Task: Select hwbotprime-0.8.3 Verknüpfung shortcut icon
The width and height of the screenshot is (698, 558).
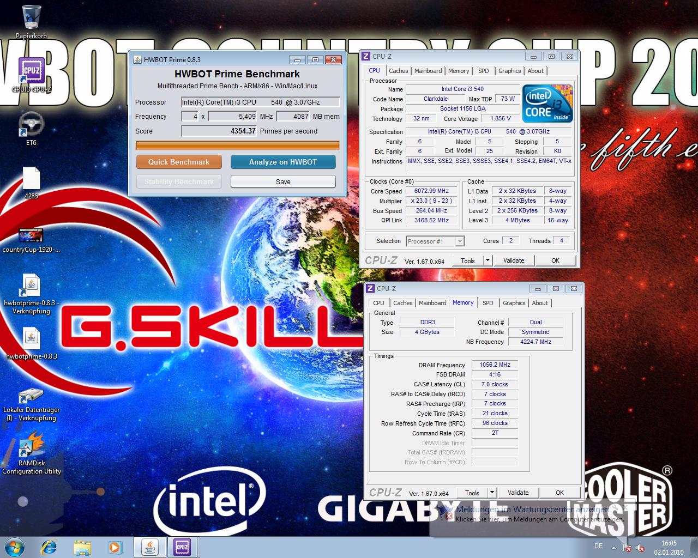Action: coord(31,285)
